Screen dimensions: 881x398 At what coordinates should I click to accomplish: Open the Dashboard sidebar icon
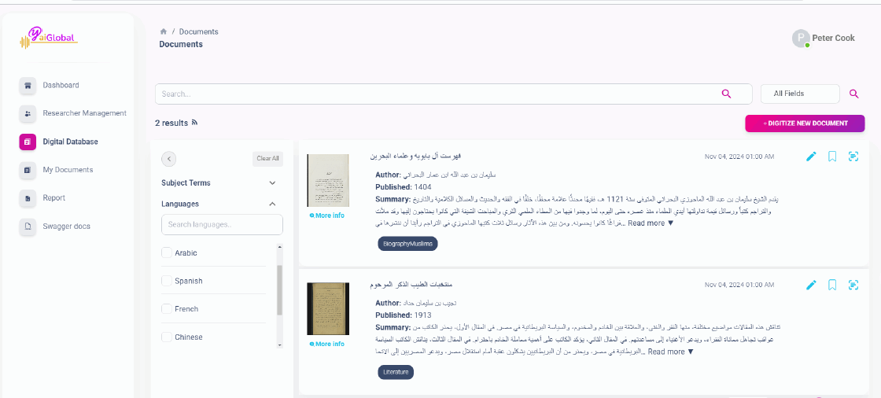(x=27, y=86)
